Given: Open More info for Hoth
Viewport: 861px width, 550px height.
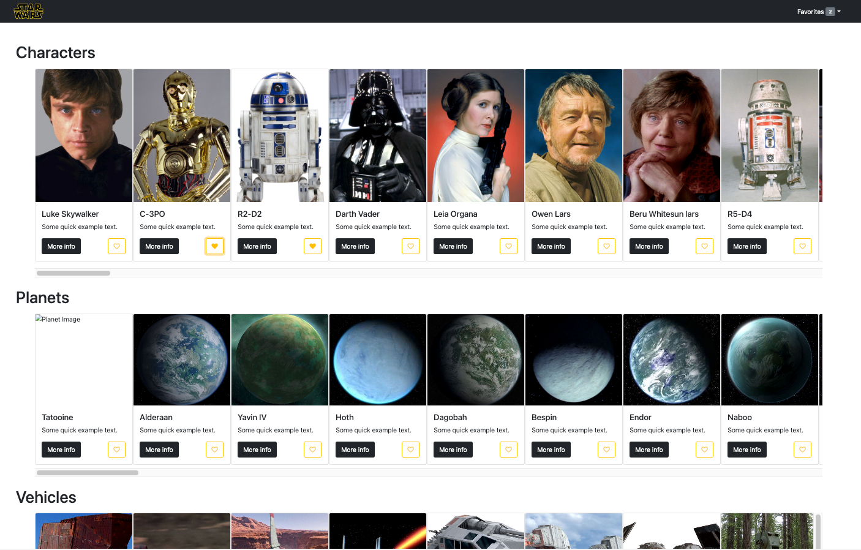Looking at the screenshot, I should [x=355, y=450].
